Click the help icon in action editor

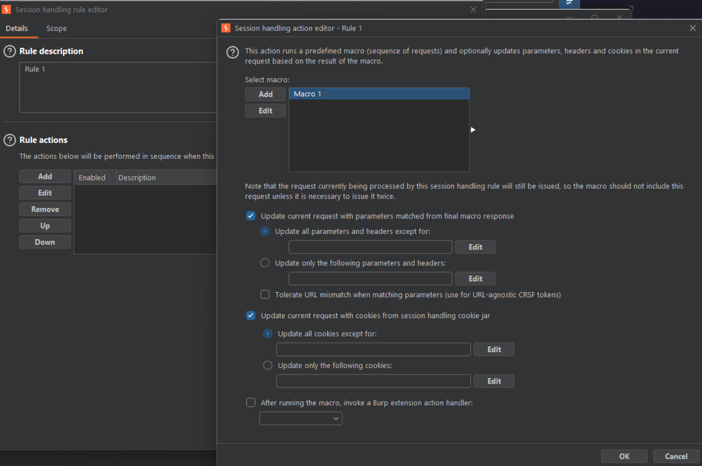233,52
